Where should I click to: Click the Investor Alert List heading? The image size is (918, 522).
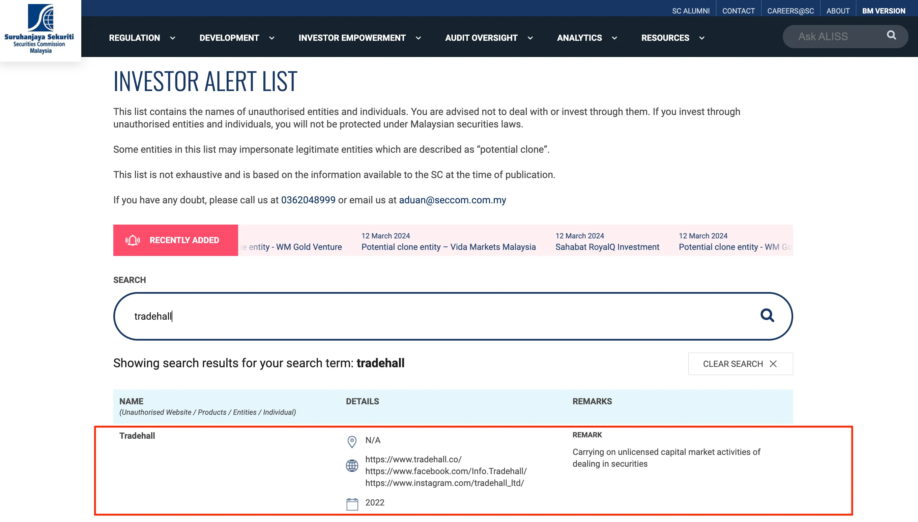pyautogui.click(x=205, y=81)
